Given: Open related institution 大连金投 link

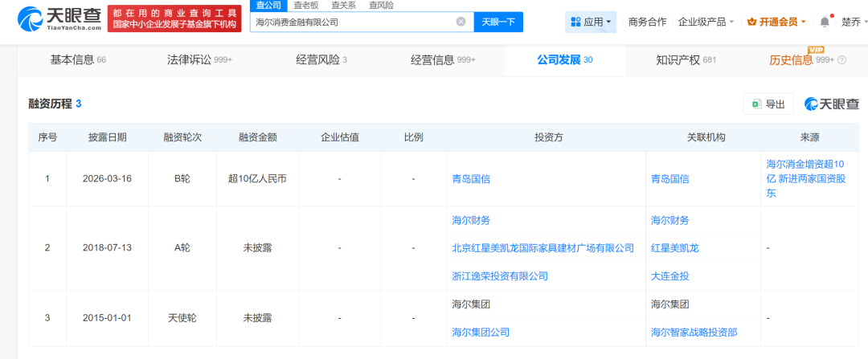Looking at the screenshot, I should click(670, 275).
